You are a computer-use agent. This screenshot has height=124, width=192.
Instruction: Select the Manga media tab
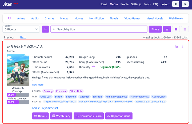(64, 18)
